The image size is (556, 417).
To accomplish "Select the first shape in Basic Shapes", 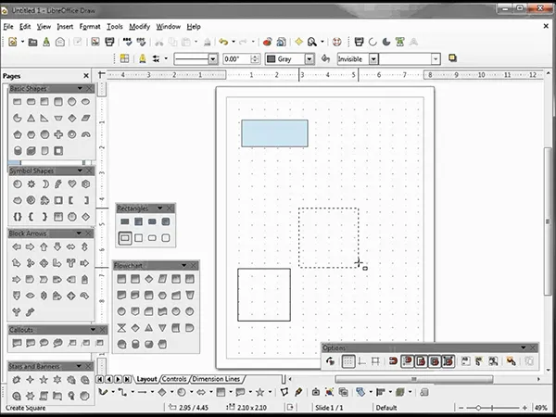I will tap(16, 101).
